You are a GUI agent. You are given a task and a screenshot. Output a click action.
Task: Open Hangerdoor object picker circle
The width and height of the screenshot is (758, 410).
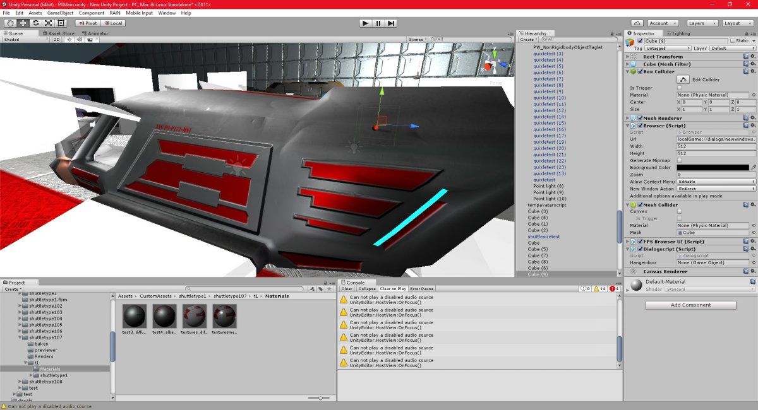[754, 262]
